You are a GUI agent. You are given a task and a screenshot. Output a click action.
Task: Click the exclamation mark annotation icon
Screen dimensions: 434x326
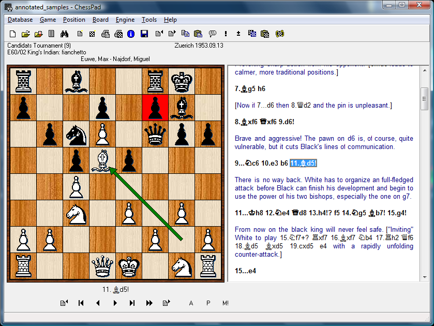pyautogui.click(x=226, y=34)
